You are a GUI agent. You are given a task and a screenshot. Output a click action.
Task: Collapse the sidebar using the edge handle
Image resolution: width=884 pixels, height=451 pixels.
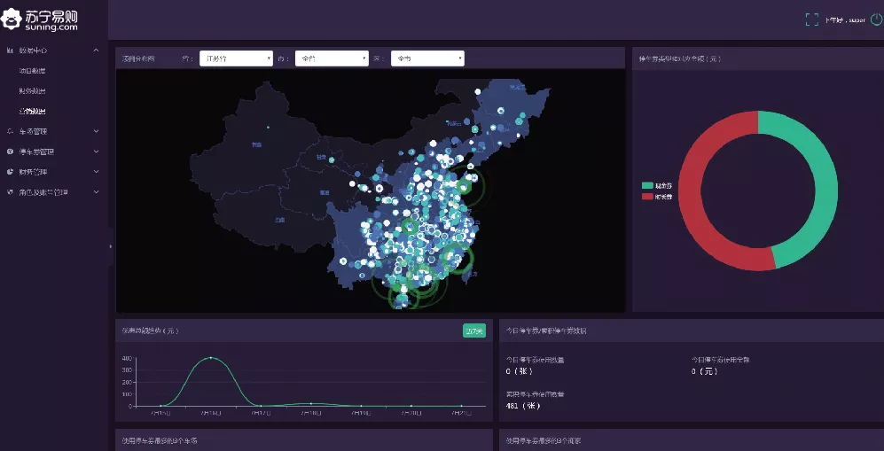click(111, 246)
